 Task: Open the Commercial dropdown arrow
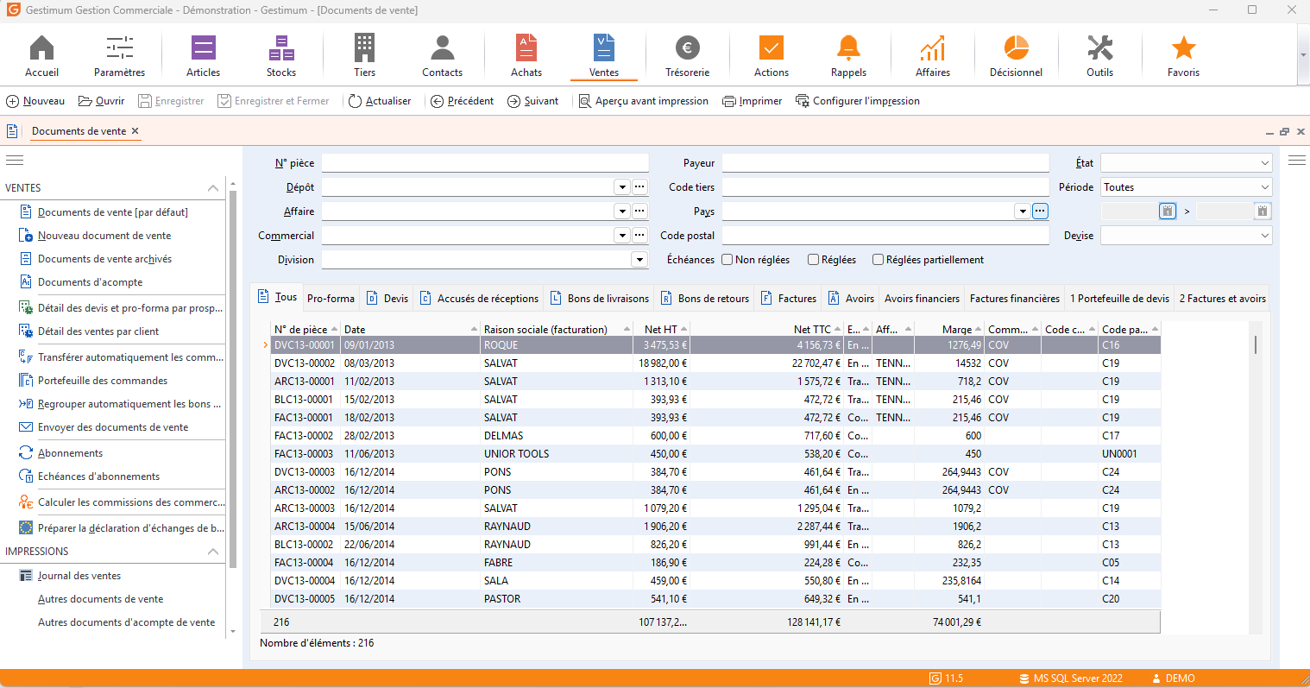pyautogui.click(x=622, y=236)
